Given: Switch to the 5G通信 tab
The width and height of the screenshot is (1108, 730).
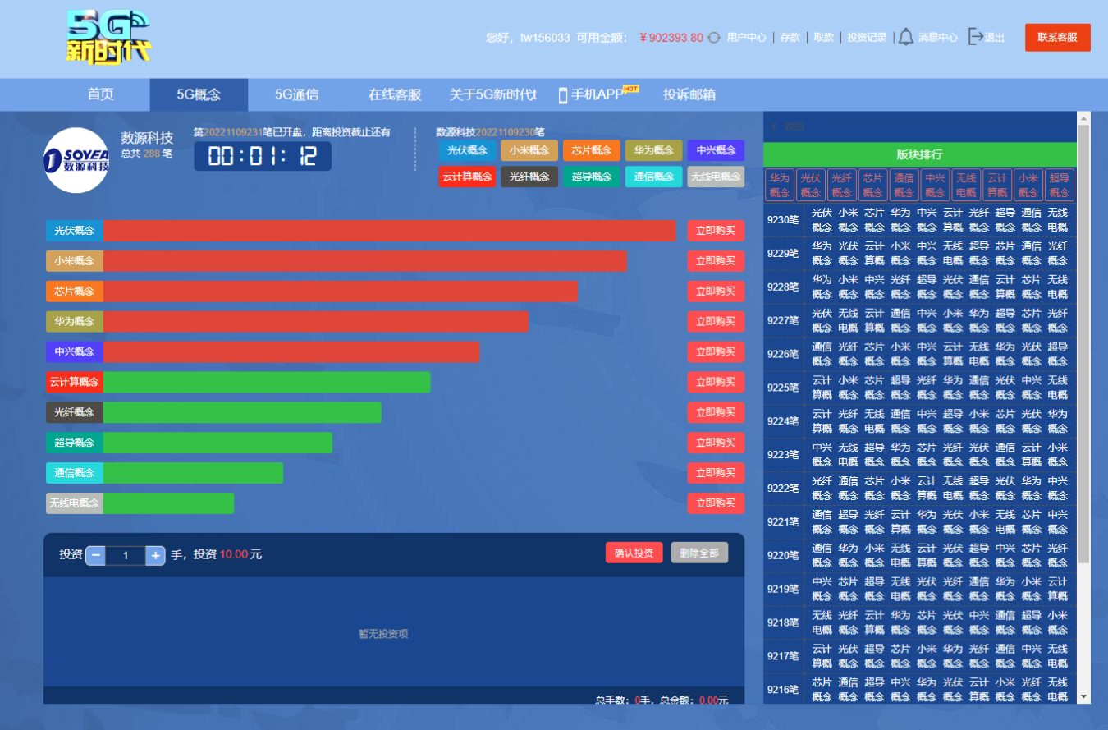Looking at the screenshot, I should pos(296,94).
